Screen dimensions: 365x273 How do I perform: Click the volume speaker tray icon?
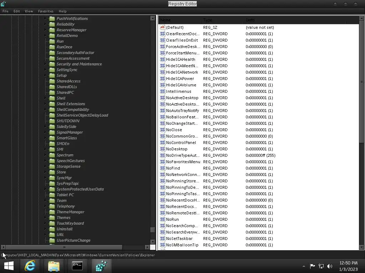click(330, 266)
